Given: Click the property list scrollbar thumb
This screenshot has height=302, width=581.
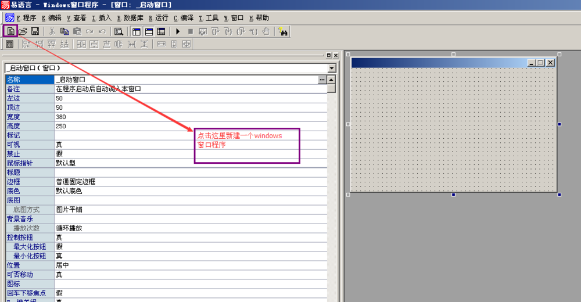Looking at the screenshot, I should coord(331,88).
